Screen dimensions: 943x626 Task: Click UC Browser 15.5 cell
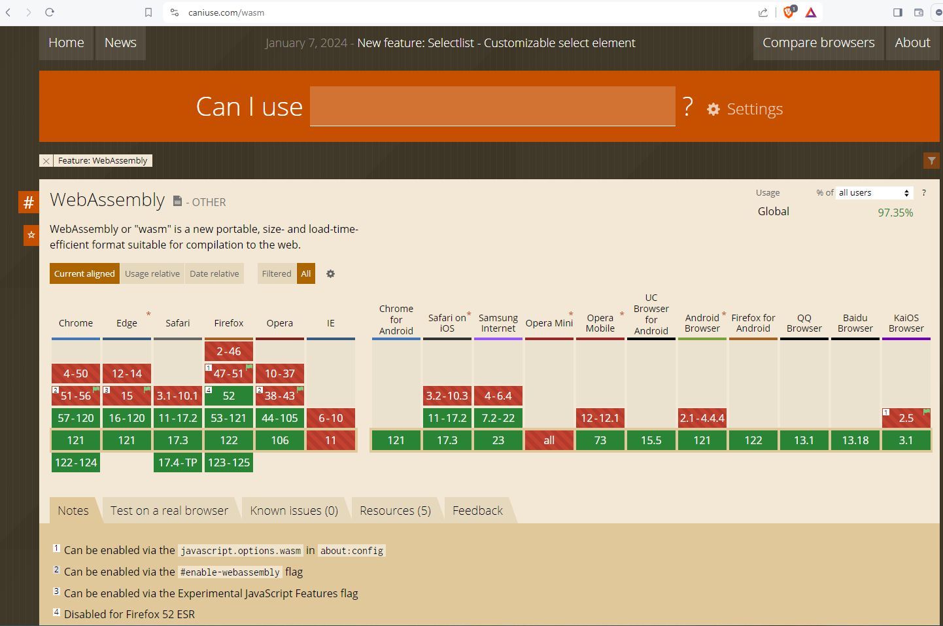651,440
